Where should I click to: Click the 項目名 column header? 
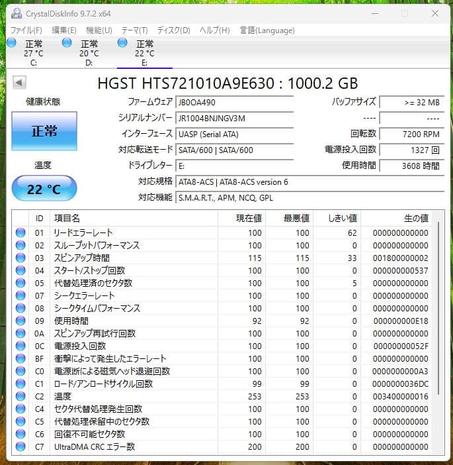(134, 219)
